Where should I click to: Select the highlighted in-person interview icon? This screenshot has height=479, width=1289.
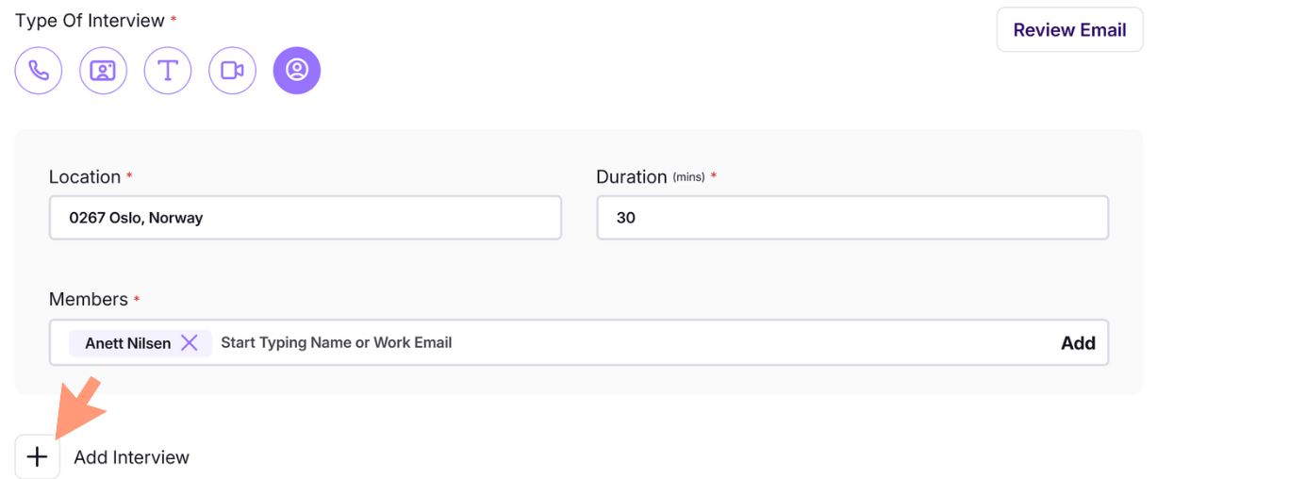[x=297, y=71]
